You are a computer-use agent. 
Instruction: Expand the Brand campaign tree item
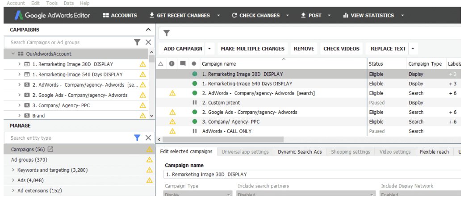point(19,115)
